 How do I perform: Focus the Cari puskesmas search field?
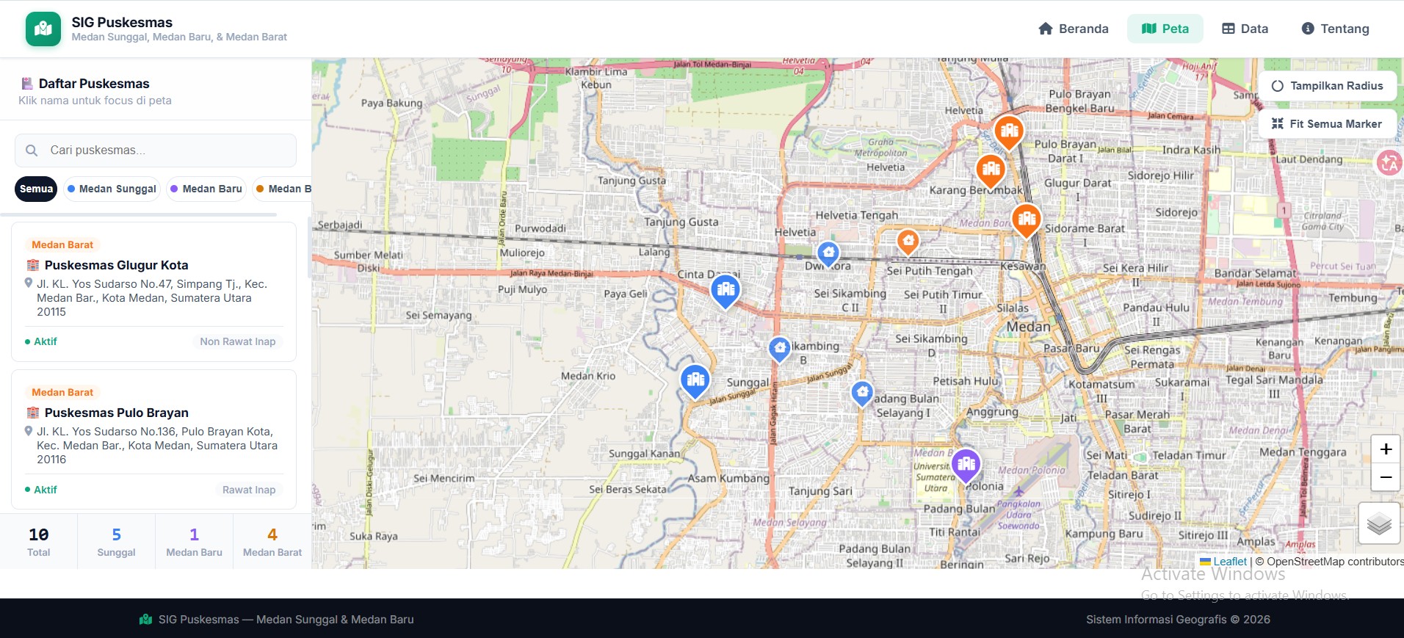point(156,151)
